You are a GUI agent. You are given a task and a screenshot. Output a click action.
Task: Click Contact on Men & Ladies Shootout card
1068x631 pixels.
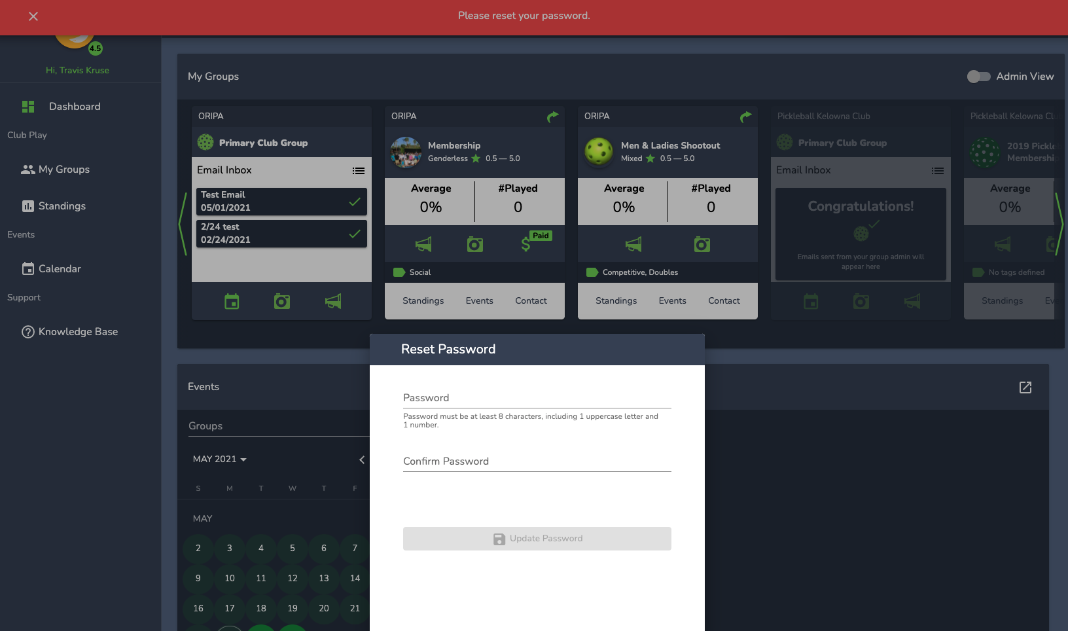click(724, 301)
